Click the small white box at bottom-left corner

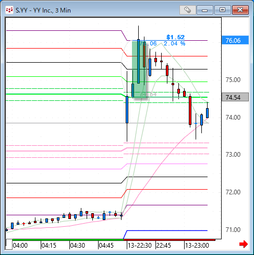pos(9,245)
